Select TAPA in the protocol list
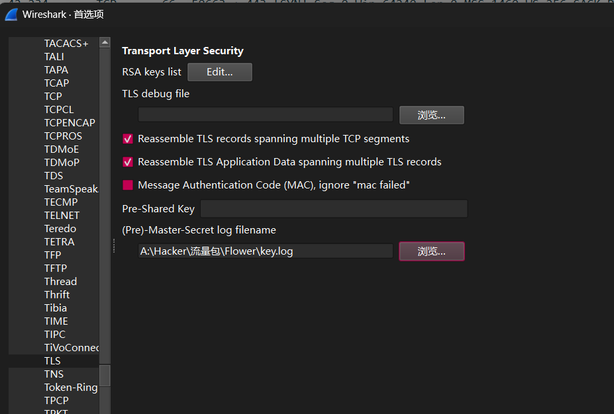614x414 pixels. click(56, 70)
